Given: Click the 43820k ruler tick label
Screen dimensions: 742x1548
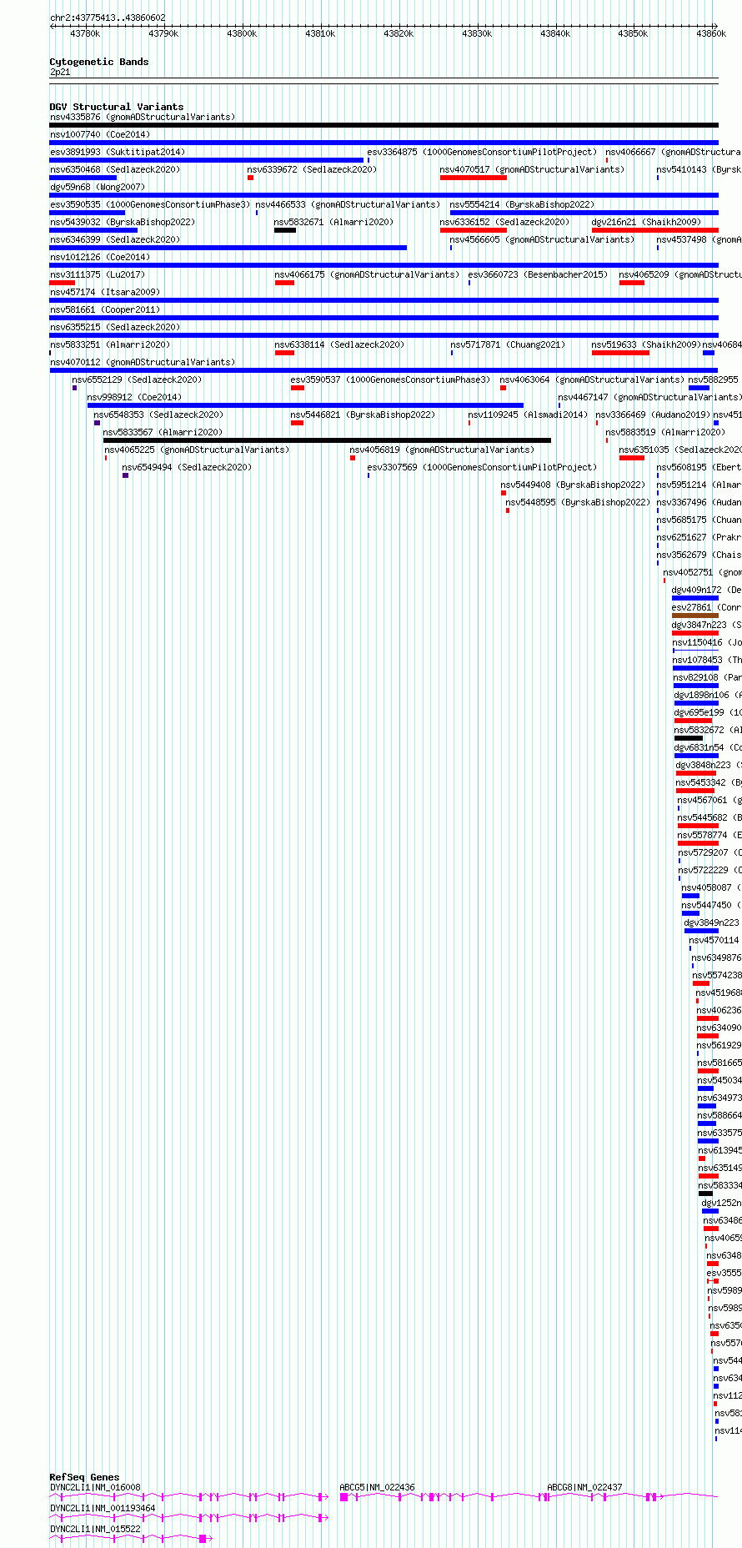Looking at the screenshot, I should click(399, 33).
